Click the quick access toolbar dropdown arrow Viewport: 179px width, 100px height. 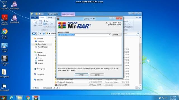click(42, 14)
